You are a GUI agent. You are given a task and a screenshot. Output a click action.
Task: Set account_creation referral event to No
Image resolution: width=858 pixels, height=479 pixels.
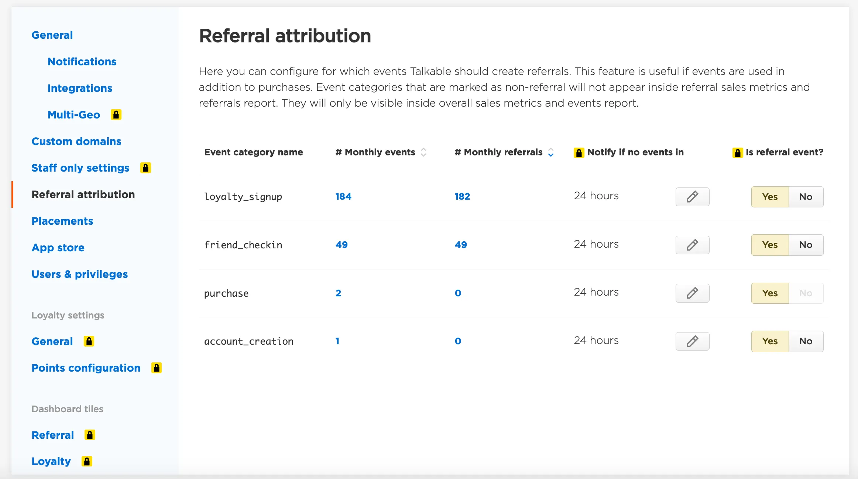[806, 341]
